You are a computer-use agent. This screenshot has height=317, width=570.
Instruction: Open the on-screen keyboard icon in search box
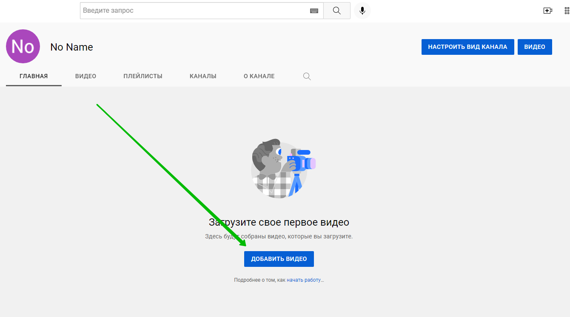(314, 11)
